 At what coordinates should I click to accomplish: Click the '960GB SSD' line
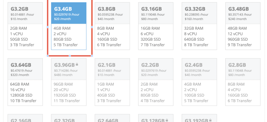(x=238, y=39)
